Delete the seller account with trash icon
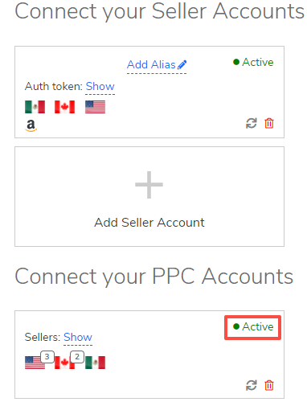The width and height of the screenshot is (307, 406). 269,124
